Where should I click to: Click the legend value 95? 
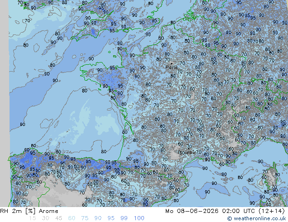(x=111, y=218)
